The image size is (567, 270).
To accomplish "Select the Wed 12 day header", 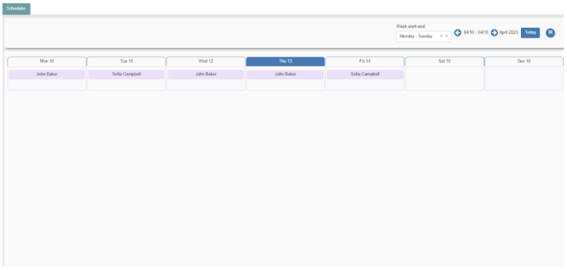I will (x=206, y=61).
